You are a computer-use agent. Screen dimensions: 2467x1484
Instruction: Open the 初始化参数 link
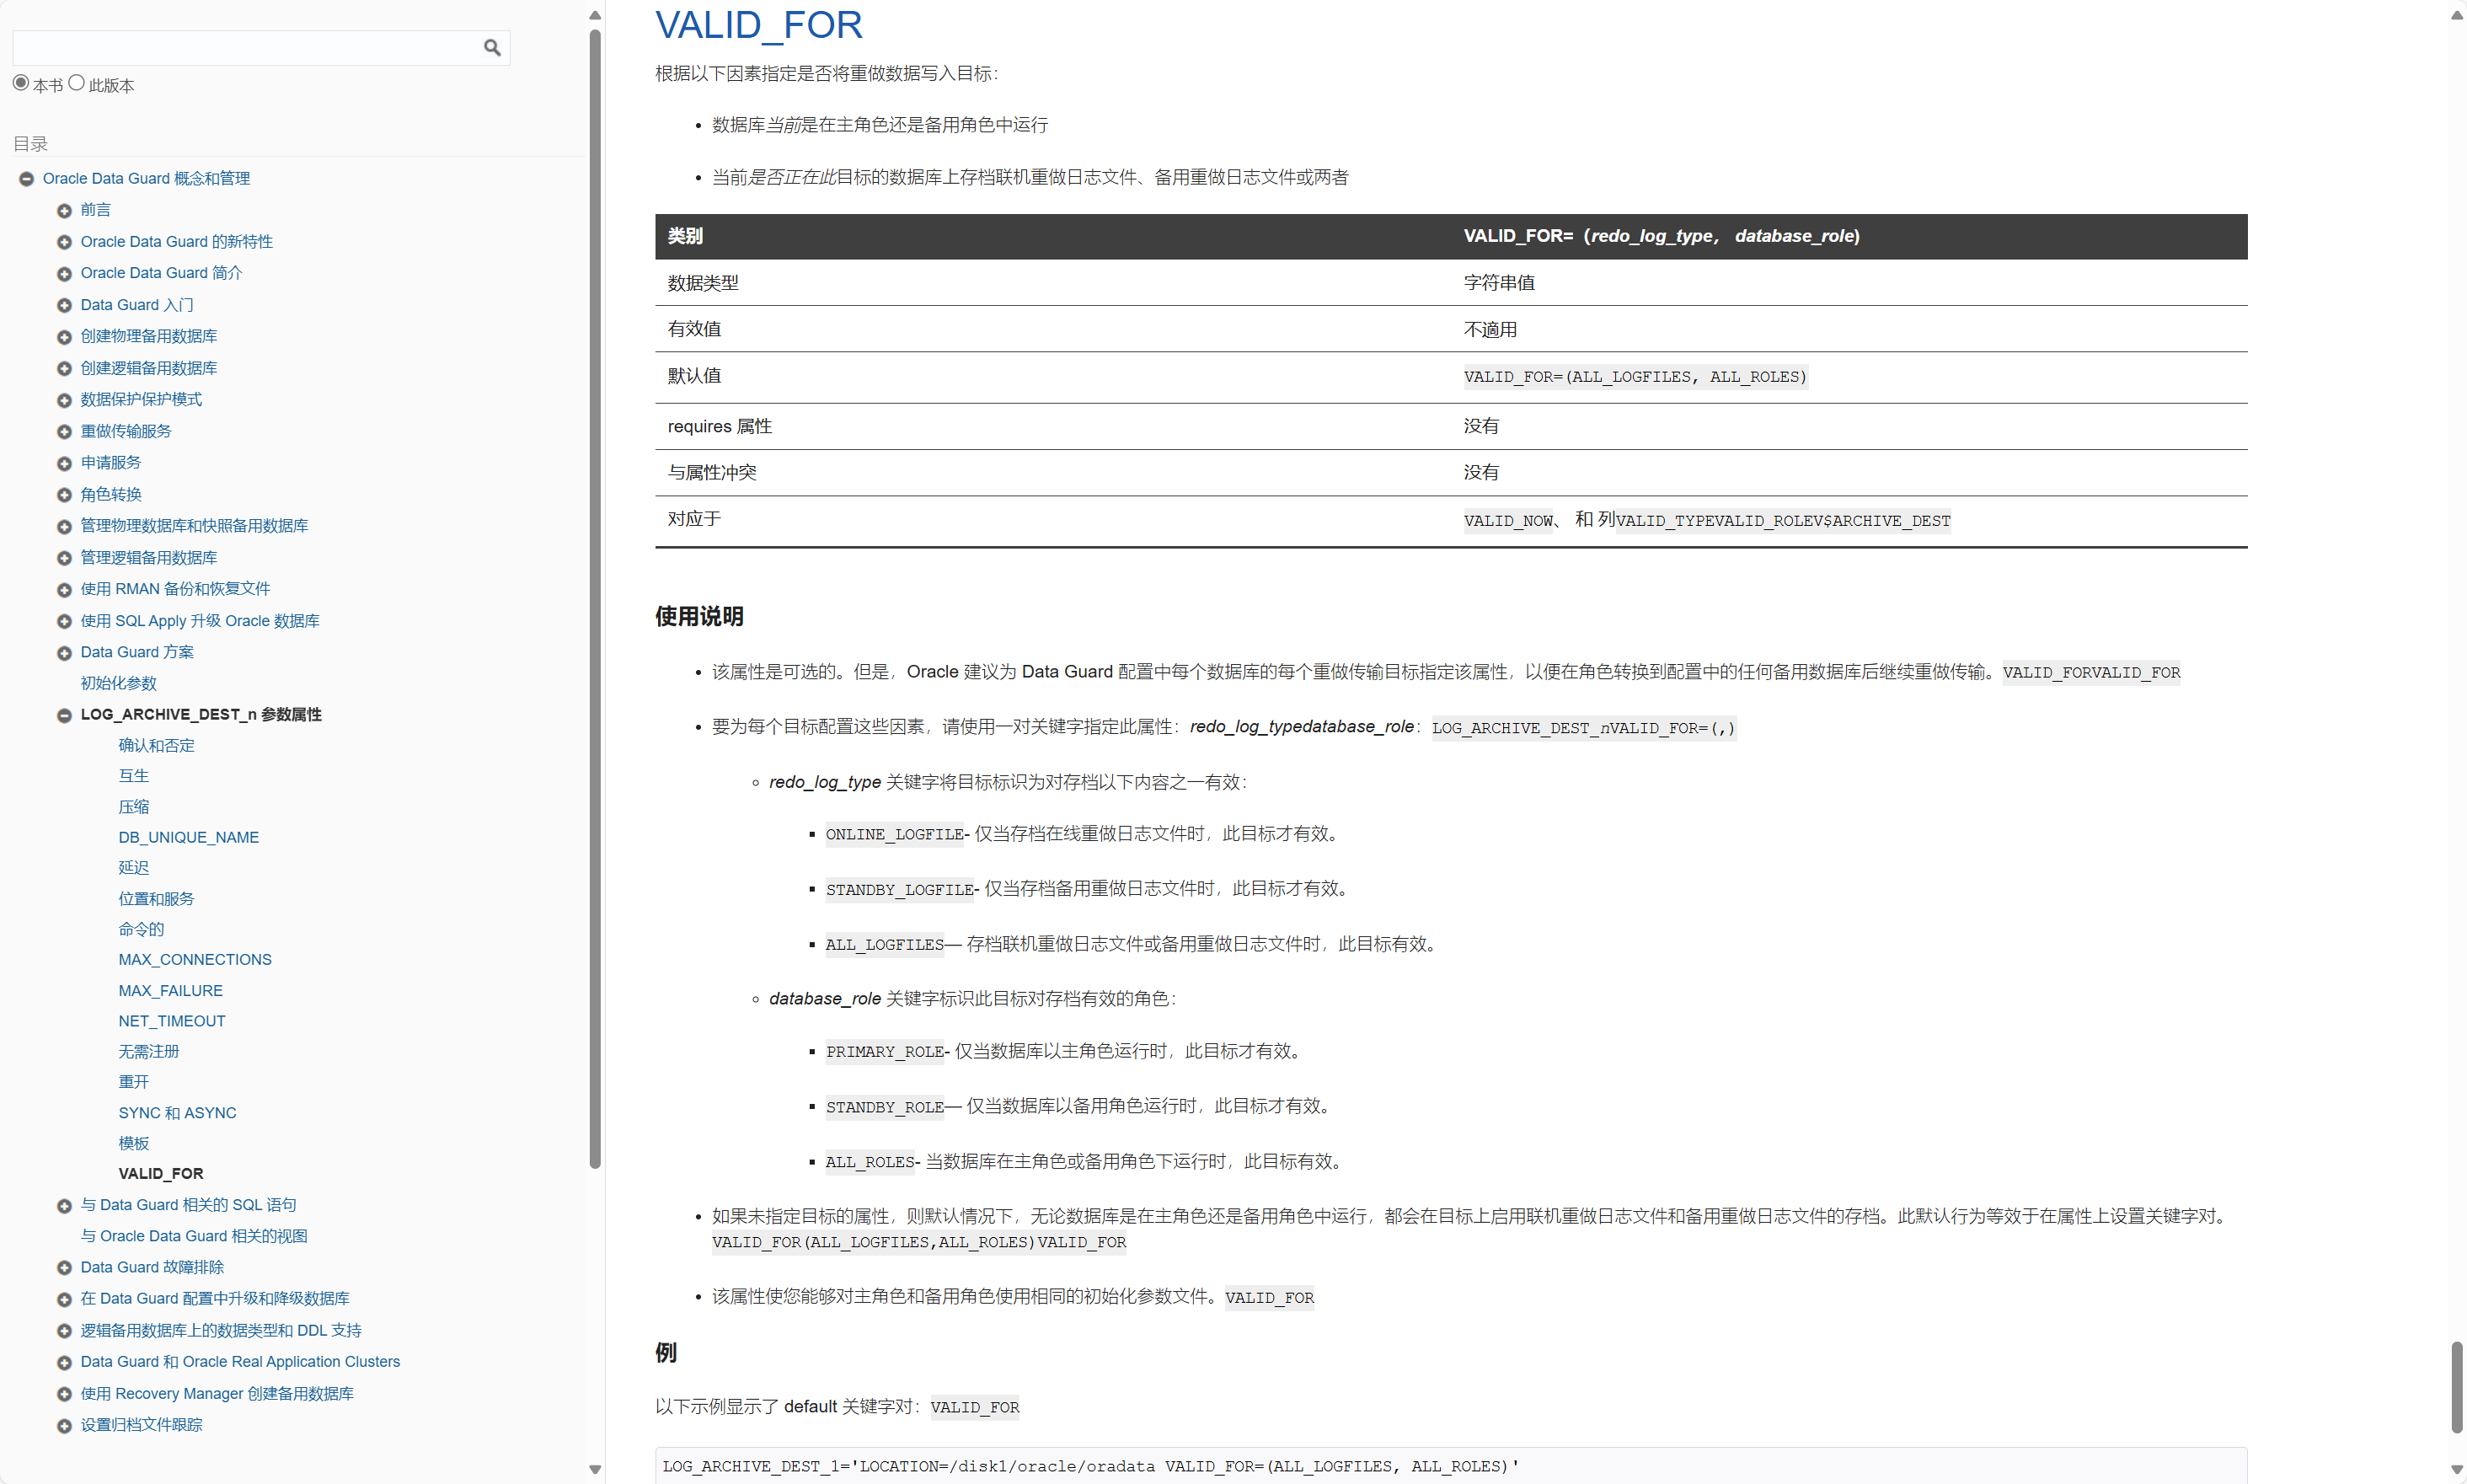pyautogui.click(x=118, y=683)
